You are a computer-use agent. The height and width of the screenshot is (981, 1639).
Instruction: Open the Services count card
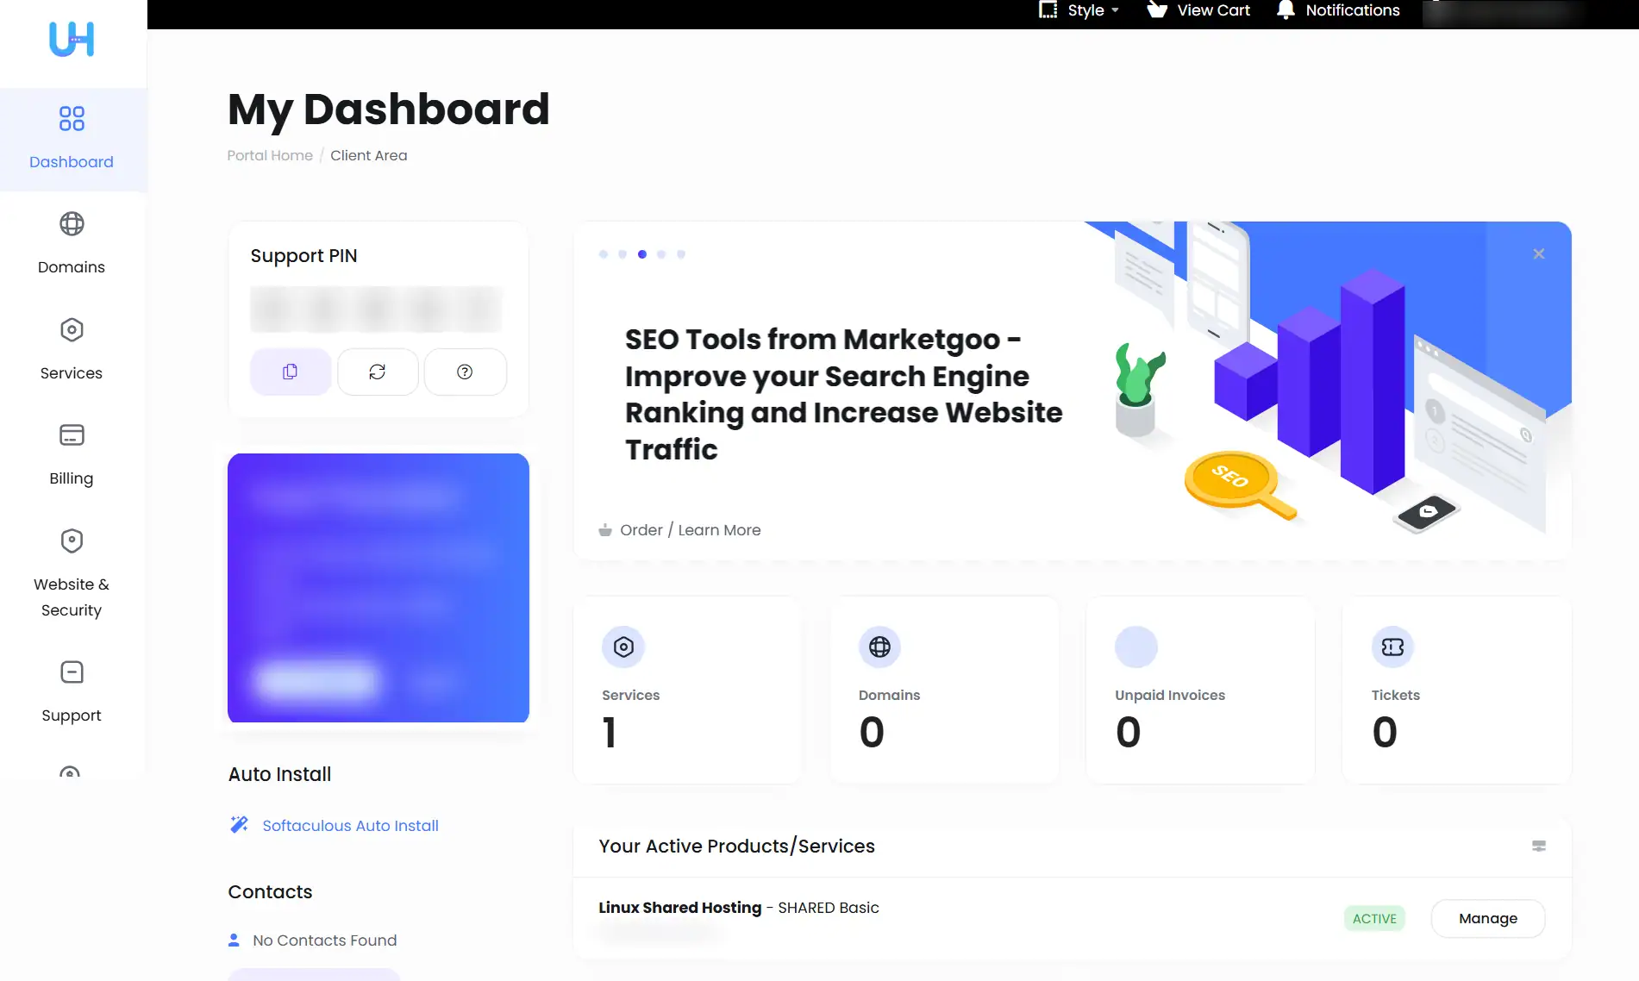pos(688,690)
